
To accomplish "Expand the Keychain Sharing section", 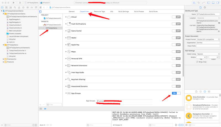I will pyautogui.click(x=66, y=79).
